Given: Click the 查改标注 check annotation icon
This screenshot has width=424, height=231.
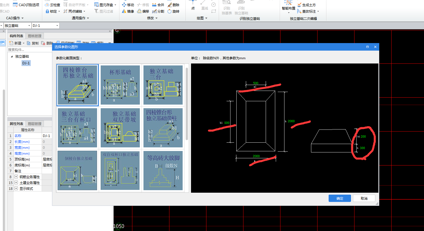Looking at the screenshot, I should 300,11.
